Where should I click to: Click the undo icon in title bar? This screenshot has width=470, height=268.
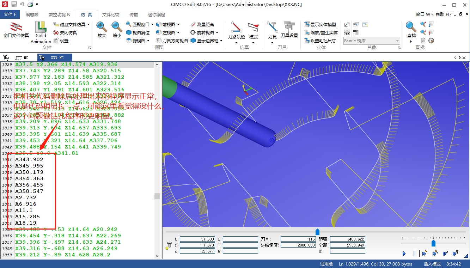(22, 5)
